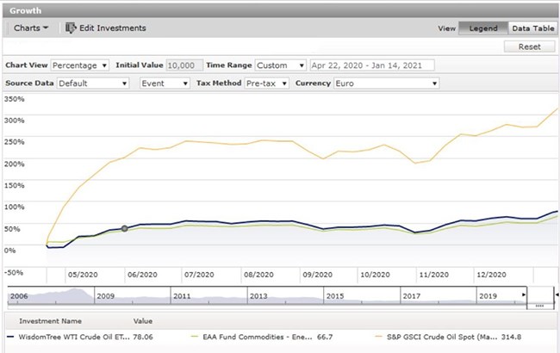Switch to the Legend view
The width and height of the screenshot is (560, 353).
pos(482,28)
